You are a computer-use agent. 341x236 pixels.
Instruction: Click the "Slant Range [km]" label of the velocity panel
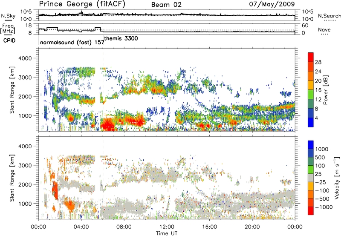(12, 178)
